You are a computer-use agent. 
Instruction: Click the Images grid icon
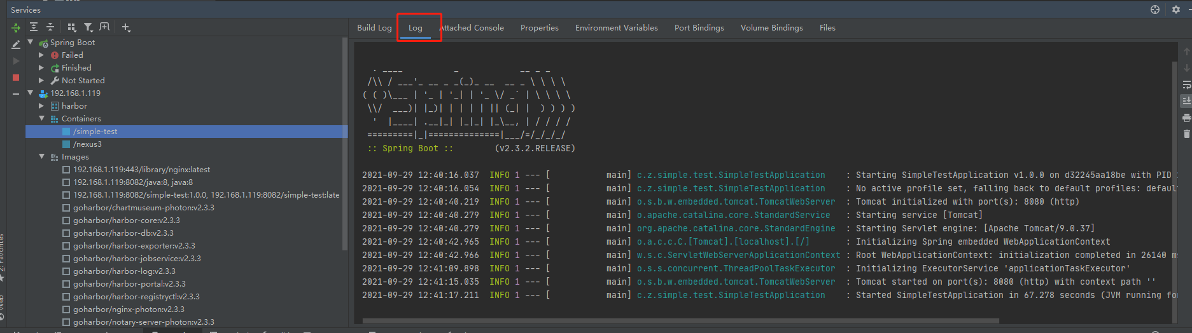(55, 157)
